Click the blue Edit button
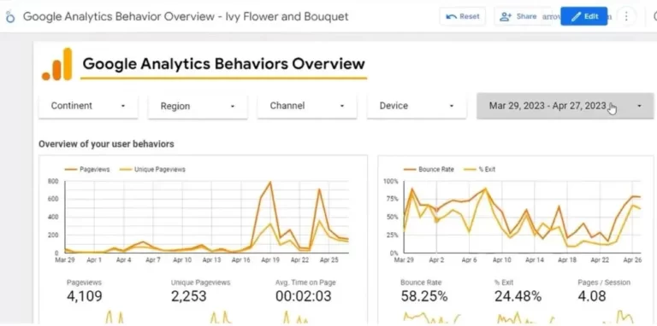 pyautogui.click(x=584, y=16)
